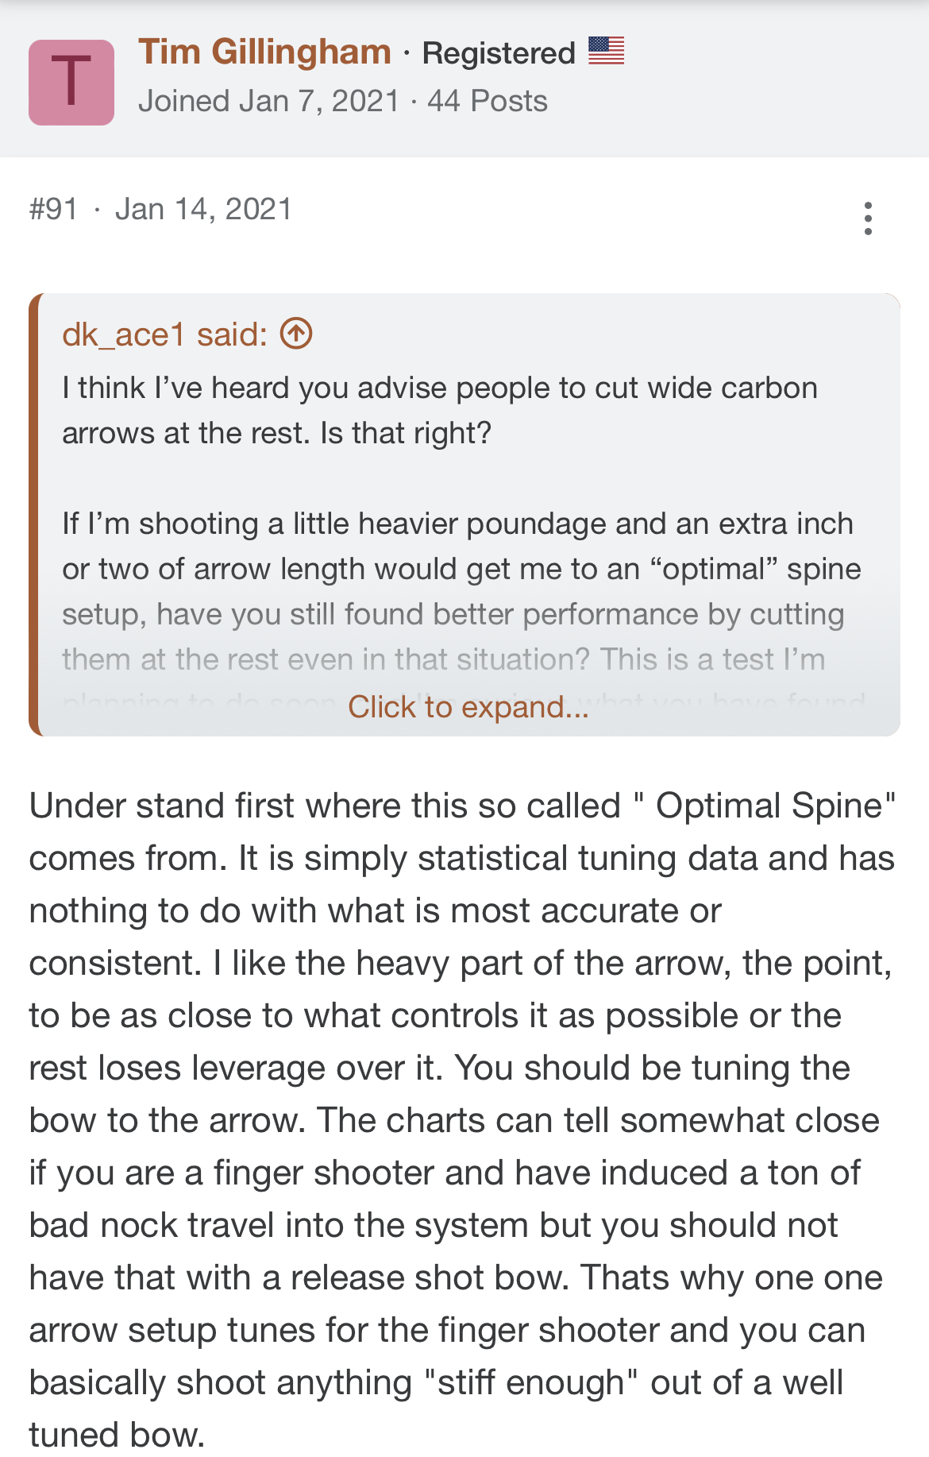Click the up-arrow icon beside dk_ace1 said
This screenshot has width=929, height=1457.
point(296,334)
